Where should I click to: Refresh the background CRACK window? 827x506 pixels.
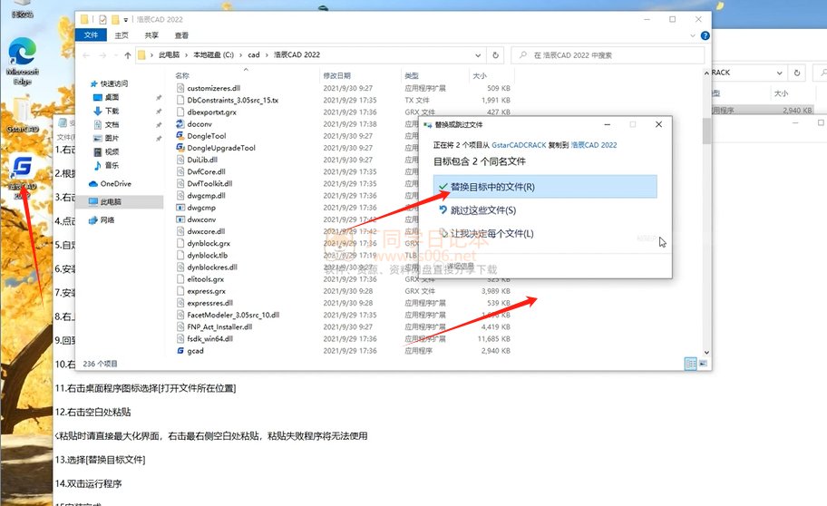click(797, 73)
